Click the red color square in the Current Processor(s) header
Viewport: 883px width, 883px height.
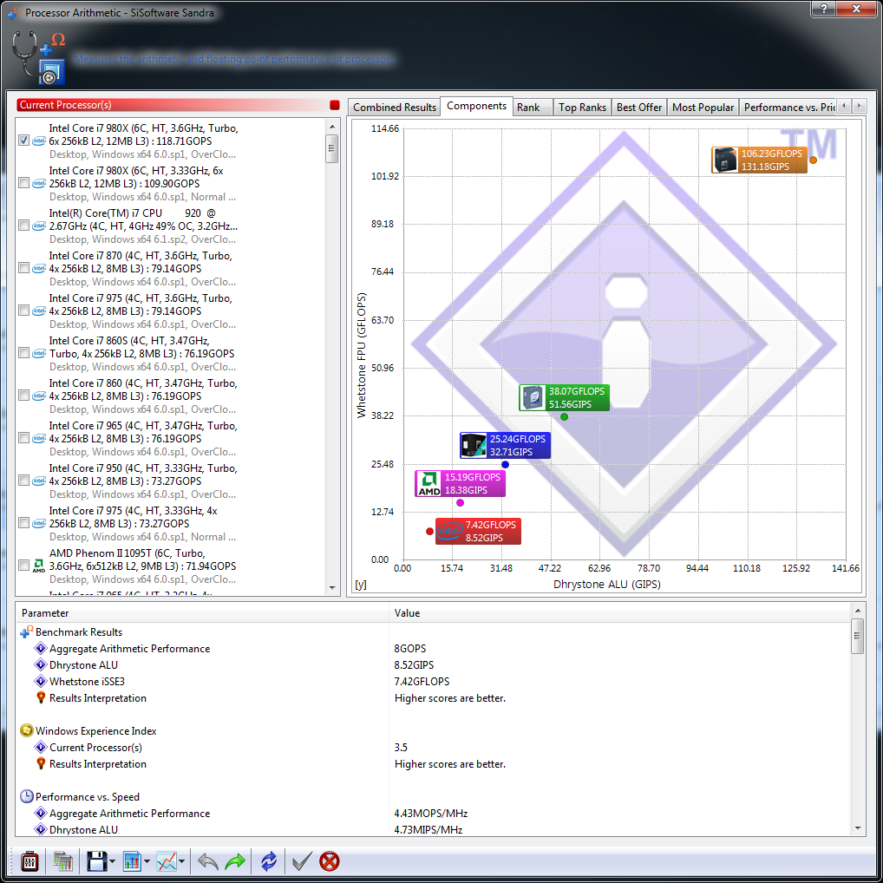(x=335, y=105)
